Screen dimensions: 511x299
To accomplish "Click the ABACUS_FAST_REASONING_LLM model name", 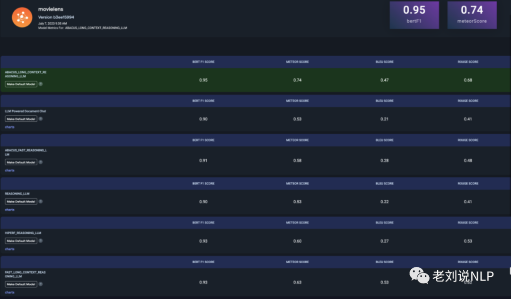I will coord(26,152).
